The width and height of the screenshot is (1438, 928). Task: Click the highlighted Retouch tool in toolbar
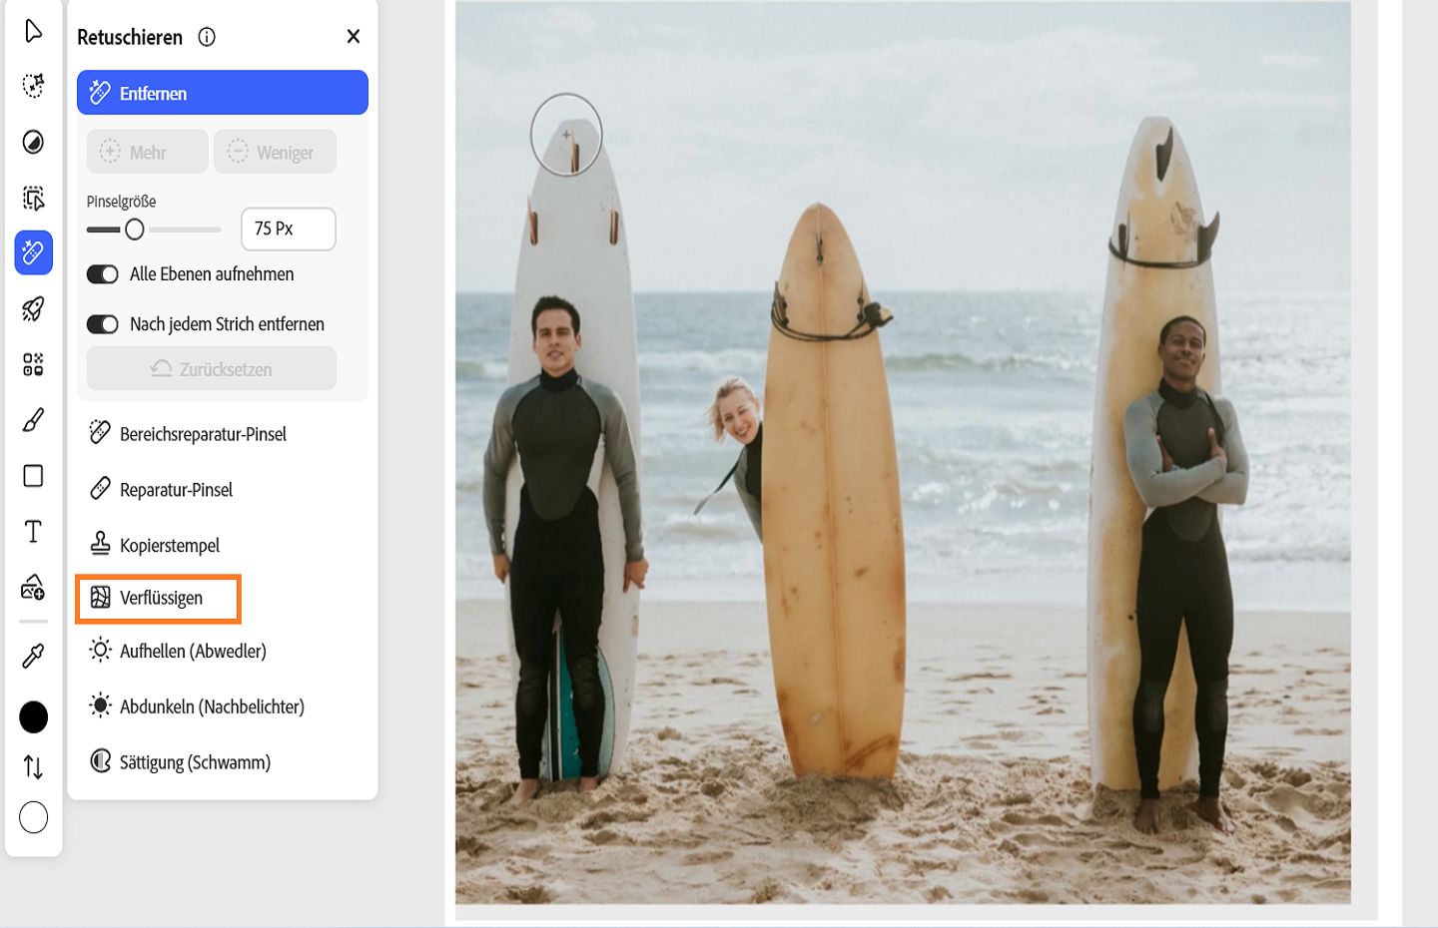33,252
